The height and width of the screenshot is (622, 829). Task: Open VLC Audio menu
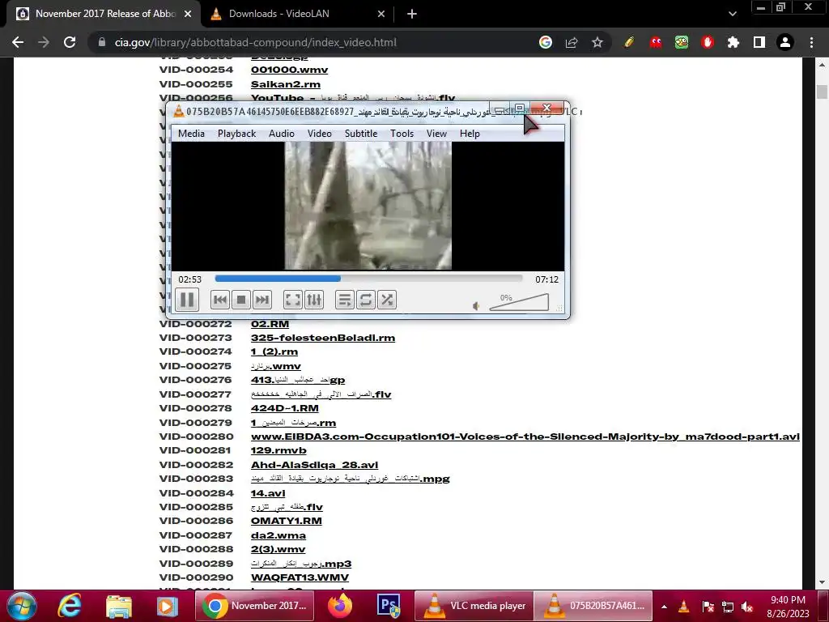point(281,134)
